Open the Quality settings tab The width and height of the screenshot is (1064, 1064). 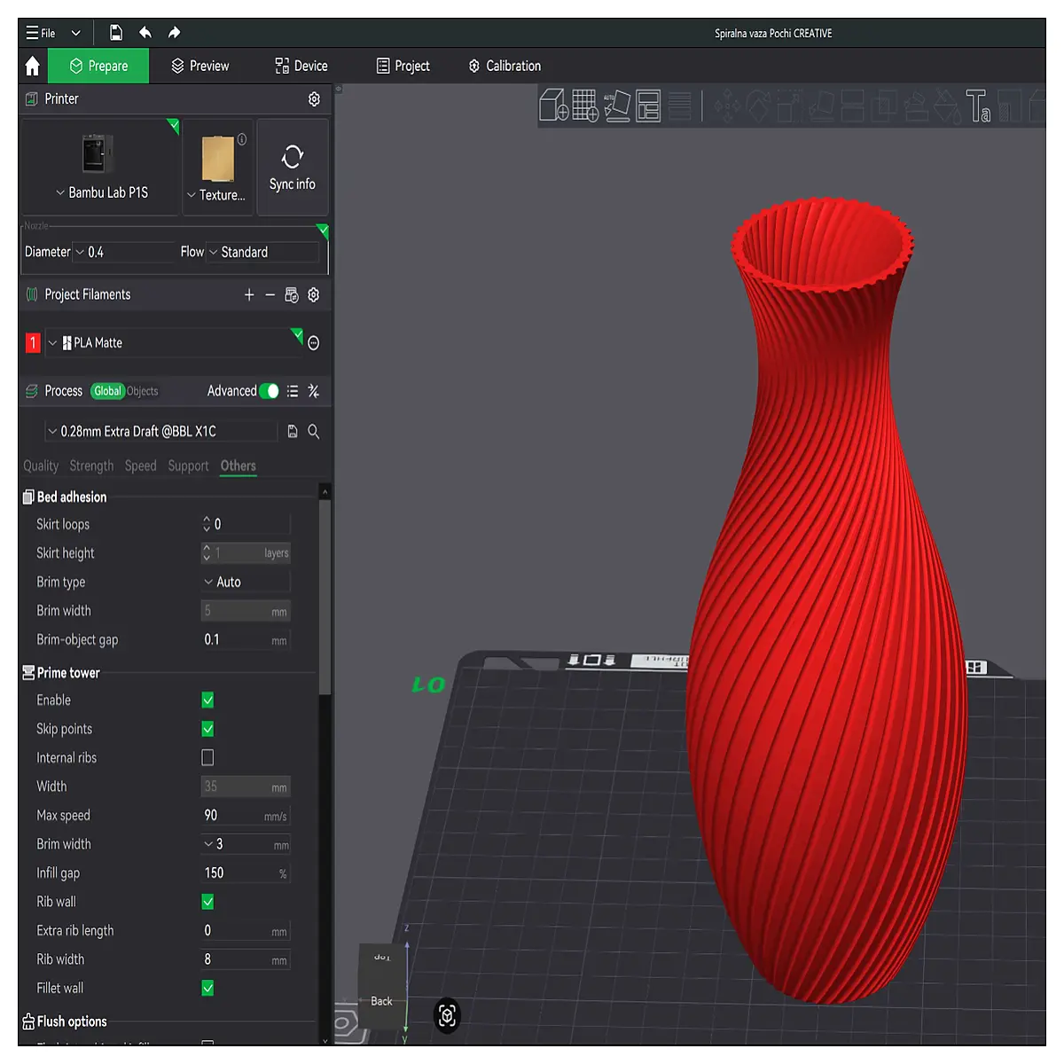(x=41, y=466)
